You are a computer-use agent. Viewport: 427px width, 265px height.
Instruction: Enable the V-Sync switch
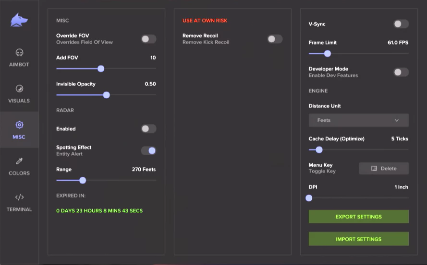coord(401,24)
